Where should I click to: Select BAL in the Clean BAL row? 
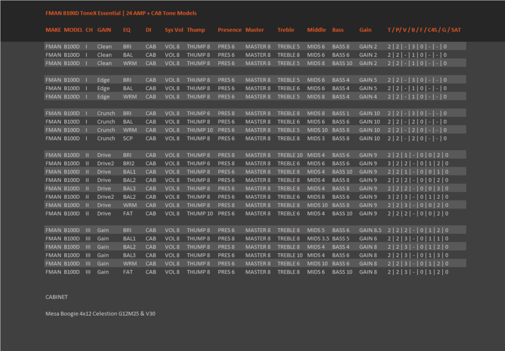tap(128, 55)
